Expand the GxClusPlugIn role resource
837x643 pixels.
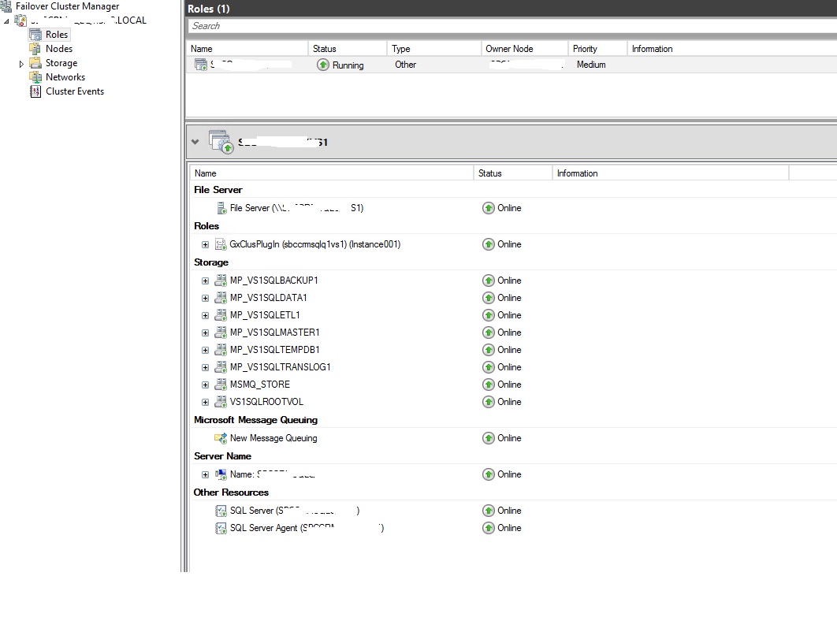(205, 244)
